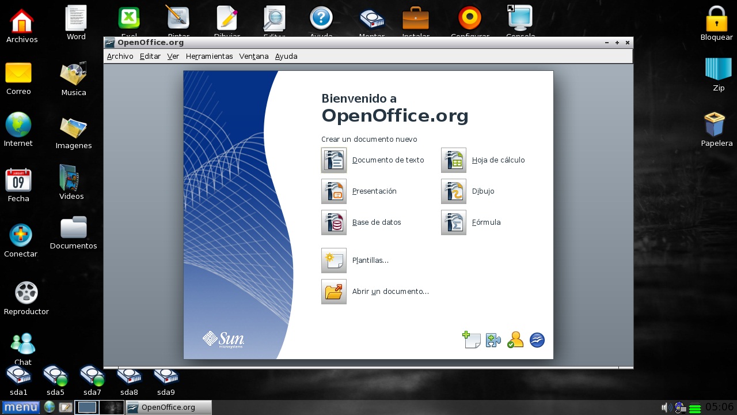Viewport: 737px width, 415px height.
Task: Open the sda5 drive icon
Action: pos(55,375)
